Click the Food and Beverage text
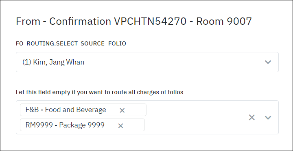The width and height of the screenshot is (293, 151). (x=76, y=110)
